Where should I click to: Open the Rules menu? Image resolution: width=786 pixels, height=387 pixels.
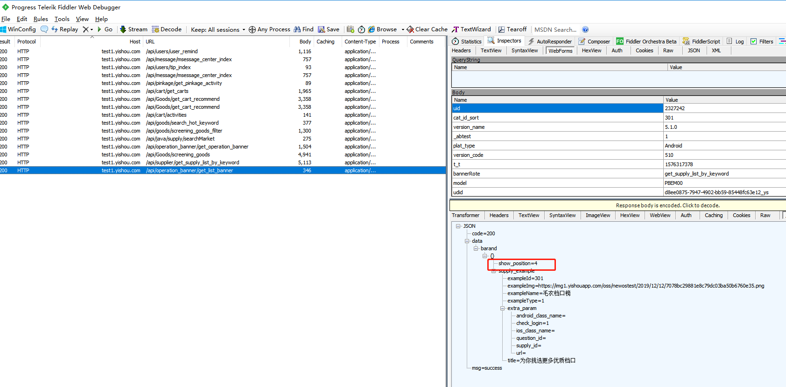pos(41,19)
